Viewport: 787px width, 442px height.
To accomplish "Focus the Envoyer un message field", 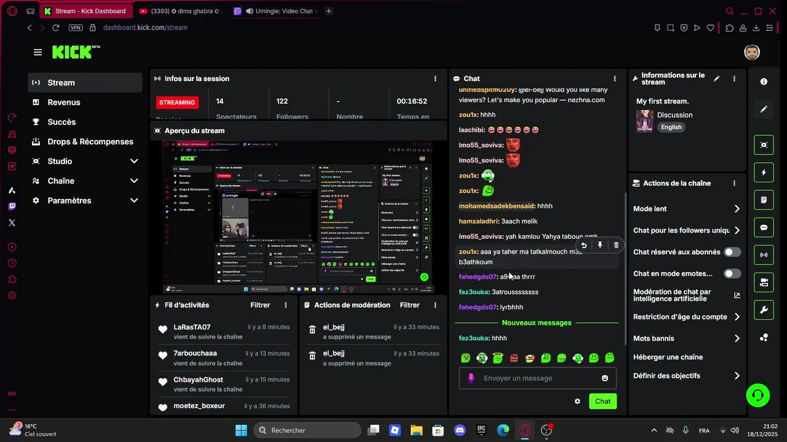I will [x=537, y=378].
